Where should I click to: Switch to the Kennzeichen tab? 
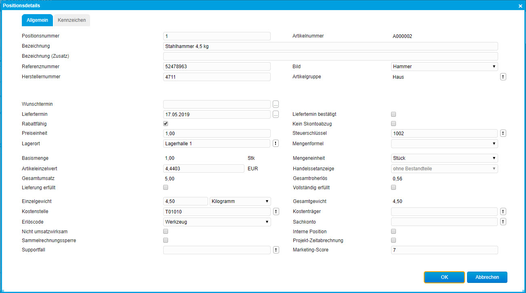point(72,20)
